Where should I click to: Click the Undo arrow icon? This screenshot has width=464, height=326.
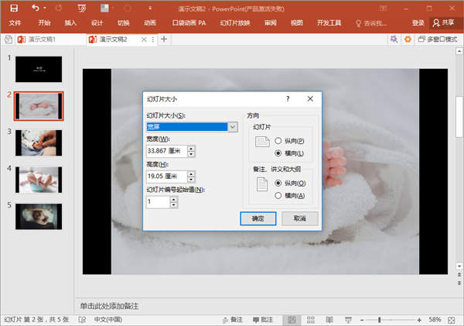[x=36, y=8]
